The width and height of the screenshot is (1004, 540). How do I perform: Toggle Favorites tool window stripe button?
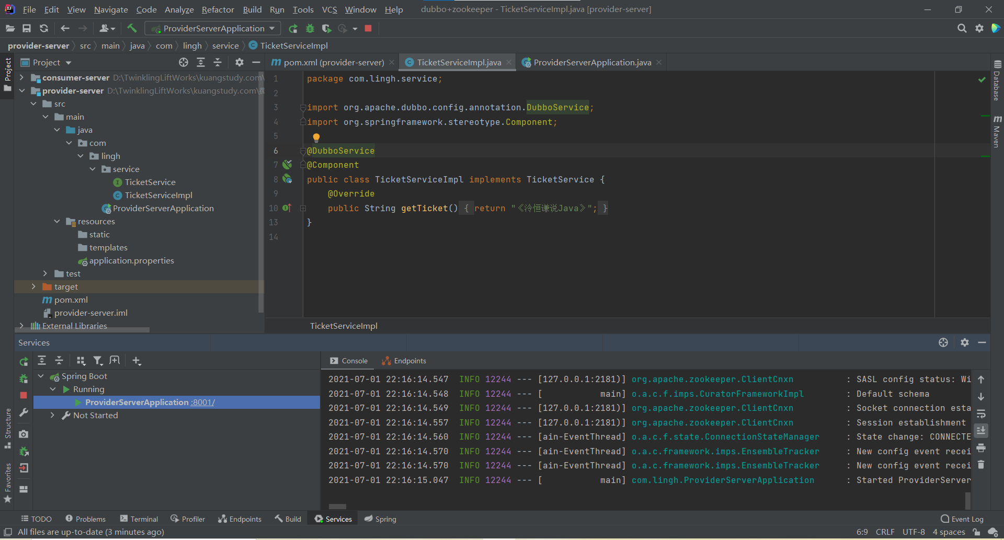(7, 484)
